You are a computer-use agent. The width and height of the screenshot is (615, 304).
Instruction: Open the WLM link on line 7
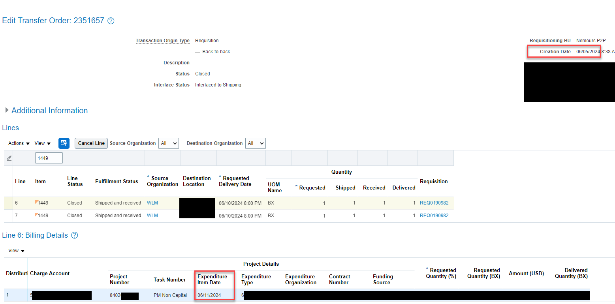tap(152, 215)
